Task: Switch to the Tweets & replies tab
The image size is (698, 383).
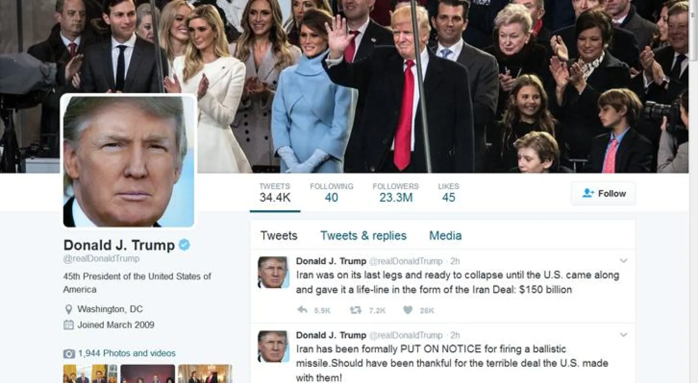Action: 363,236
